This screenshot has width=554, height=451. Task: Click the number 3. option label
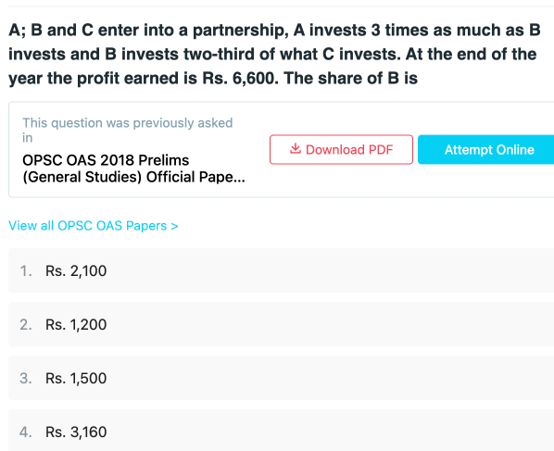[26, 378]
